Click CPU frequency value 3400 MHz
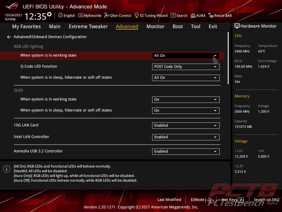This screenshot has width=282, height=212. coord(242,51)
